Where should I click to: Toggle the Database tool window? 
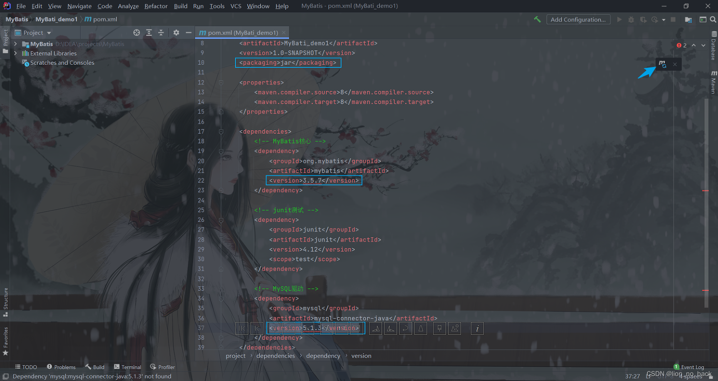click(x=714, y=46)
